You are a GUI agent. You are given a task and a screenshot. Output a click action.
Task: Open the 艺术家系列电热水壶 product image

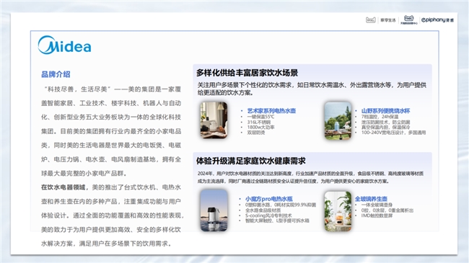tap(214, 120)
